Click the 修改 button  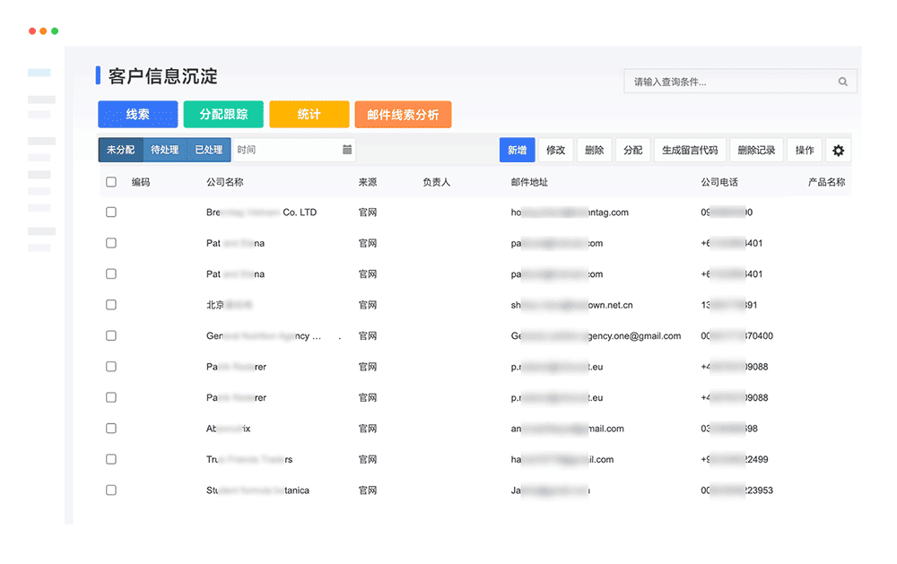click(555, 150)
